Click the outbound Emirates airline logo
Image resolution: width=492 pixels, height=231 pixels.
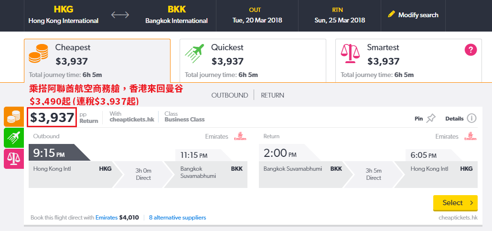click(x=240, y=136)
